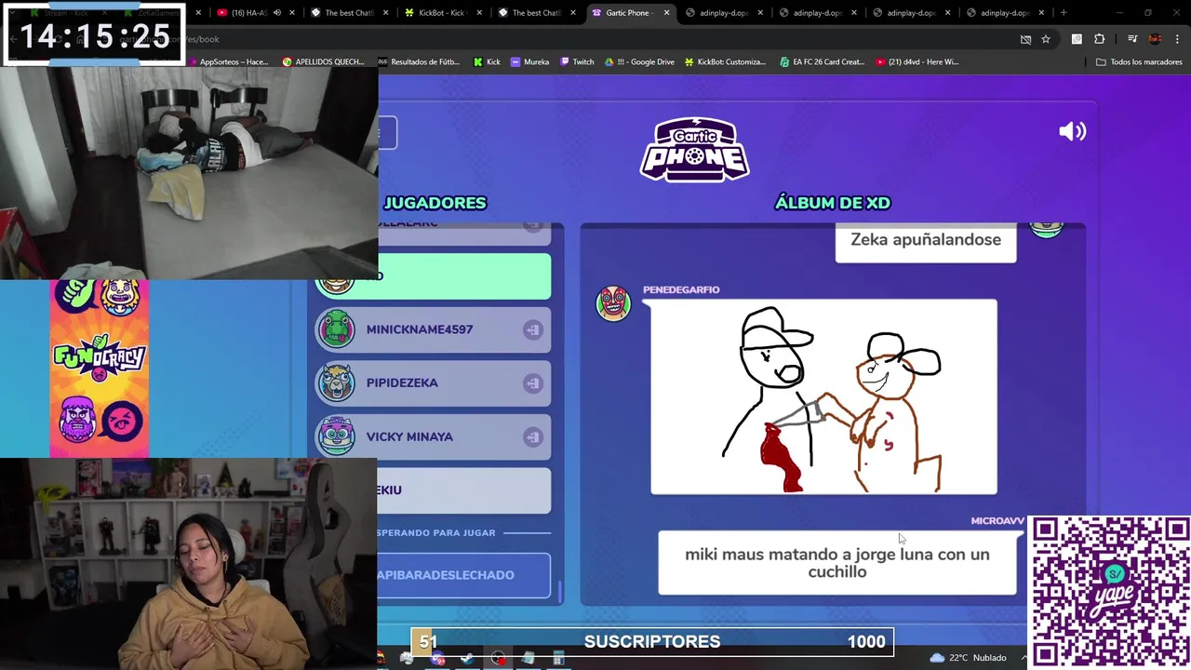Click the Funocracy advertisement banner

tap(100, 368)
